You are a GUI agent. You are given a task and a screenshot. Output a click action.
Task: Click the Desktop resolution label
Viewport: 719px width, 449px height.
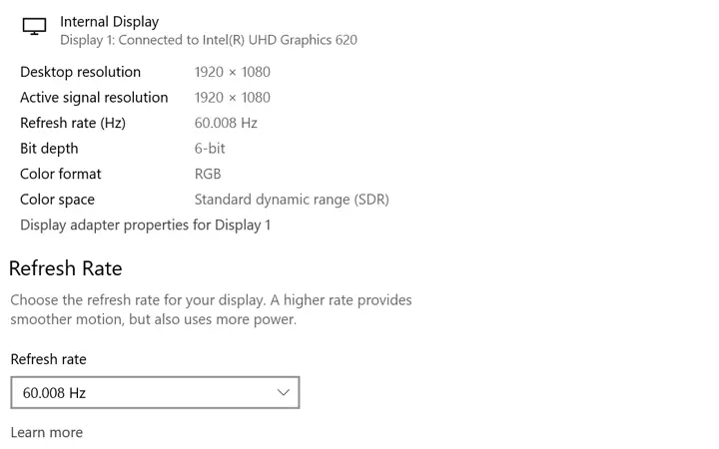pos(80,72)
